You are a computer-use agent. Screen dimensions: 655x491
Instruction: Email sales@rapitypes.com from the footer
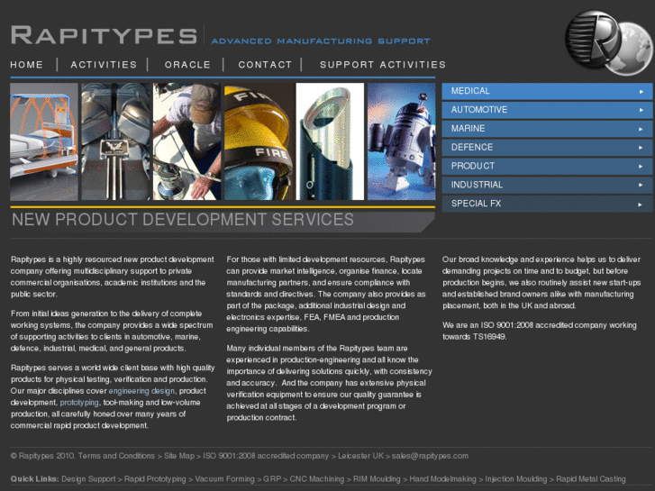tap(430, 456)
